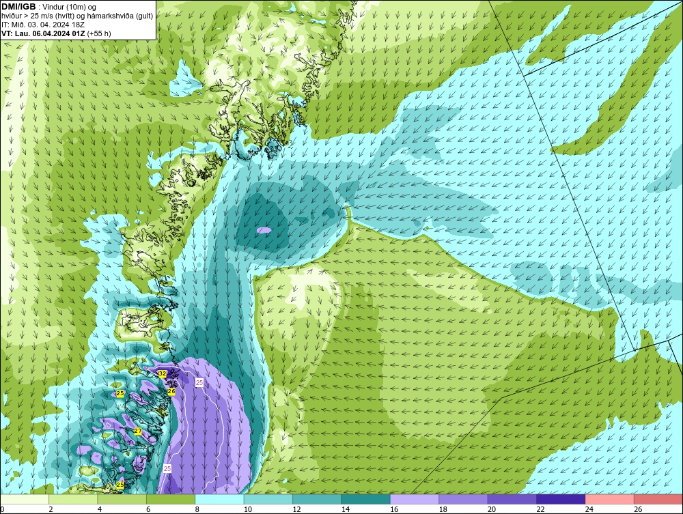Screen dimensions: 683x514
Task: Click the 10–12 m/s legend swatch
Action: (x=268, y=499)
